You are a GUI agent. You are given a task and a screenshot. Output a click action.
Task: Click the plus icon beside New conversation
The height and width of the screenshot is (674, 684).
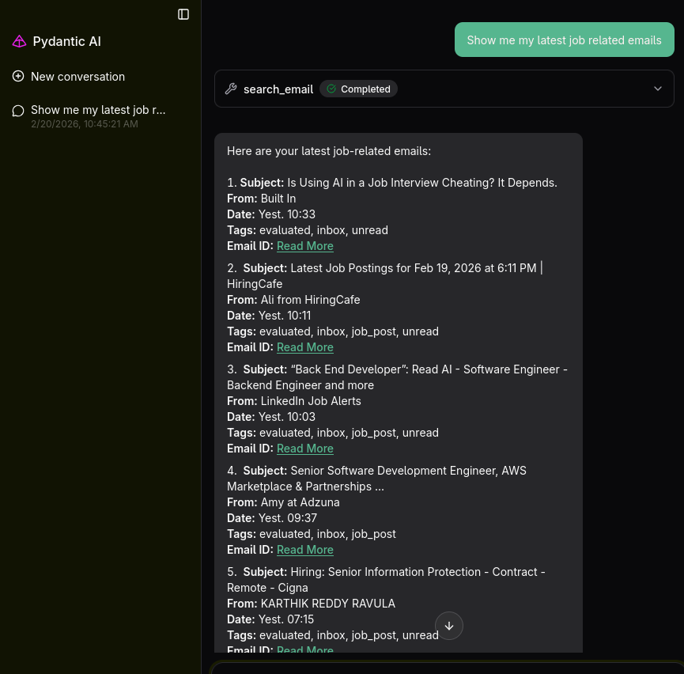[x=17, y=77]
